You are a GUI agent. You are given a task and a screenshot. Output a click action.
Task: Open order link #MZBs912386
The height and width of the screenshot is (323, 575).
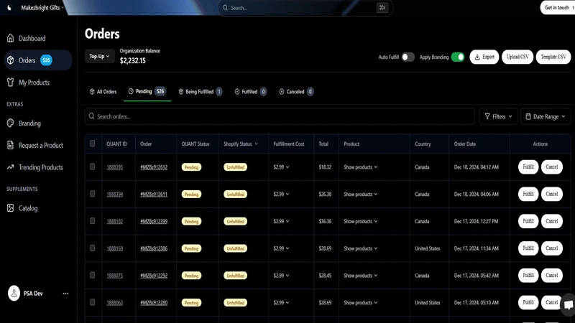154,248
